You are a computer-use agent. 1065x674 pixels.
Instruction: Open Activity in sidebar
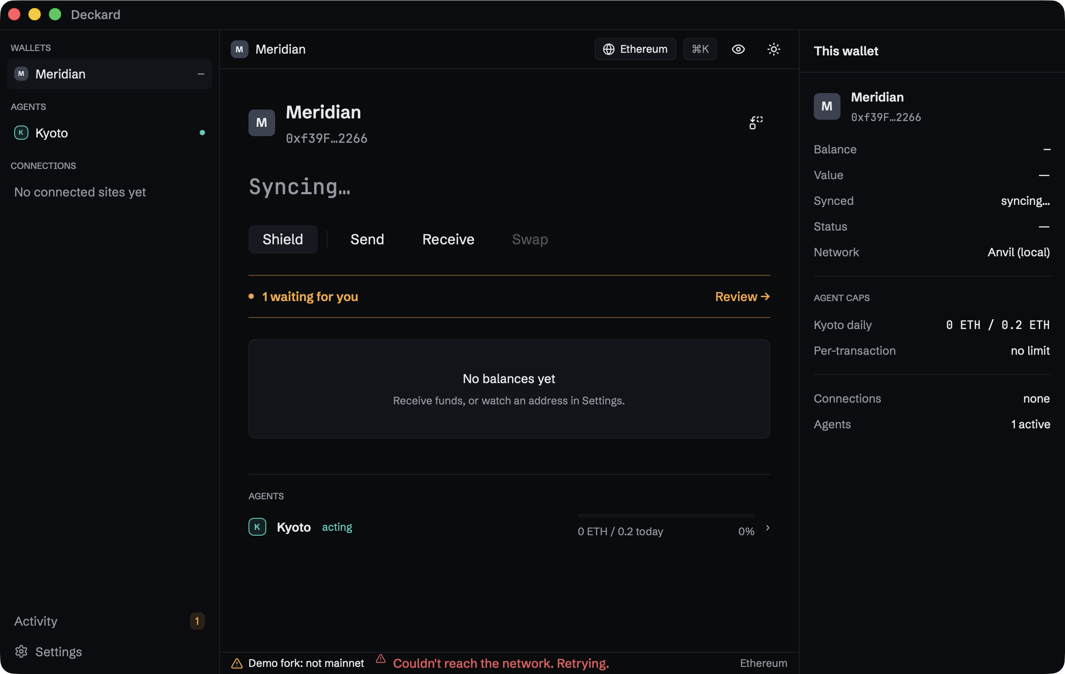click(109, 621)
